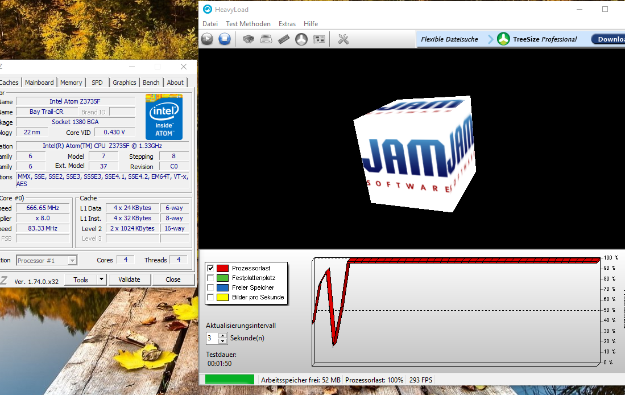Click the '2 x 1024 KBytes' Level 2 value

[133, 228]
